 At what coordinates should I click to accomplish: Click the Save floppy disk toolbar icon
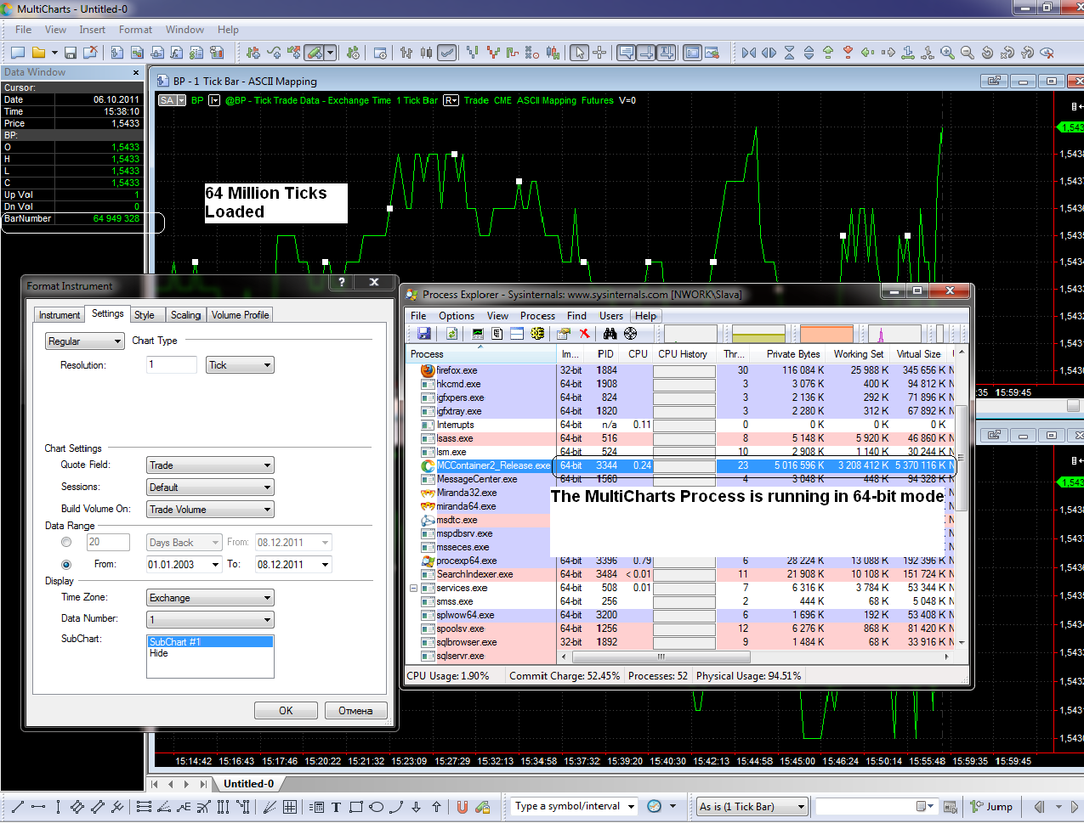[x=71, y=53]
